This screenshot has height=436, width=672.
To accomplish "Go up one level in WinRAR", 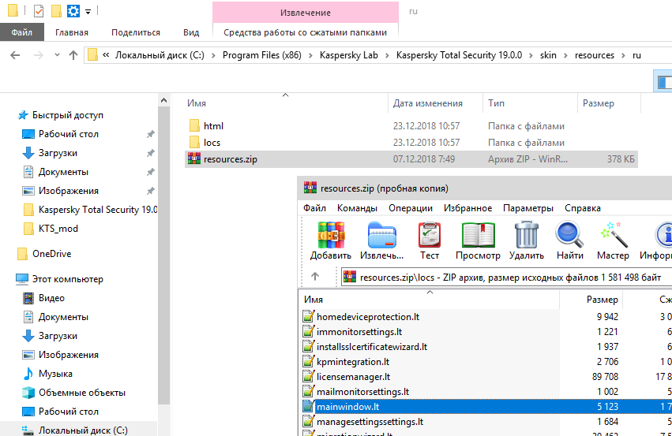I will (x=315, y=277).
